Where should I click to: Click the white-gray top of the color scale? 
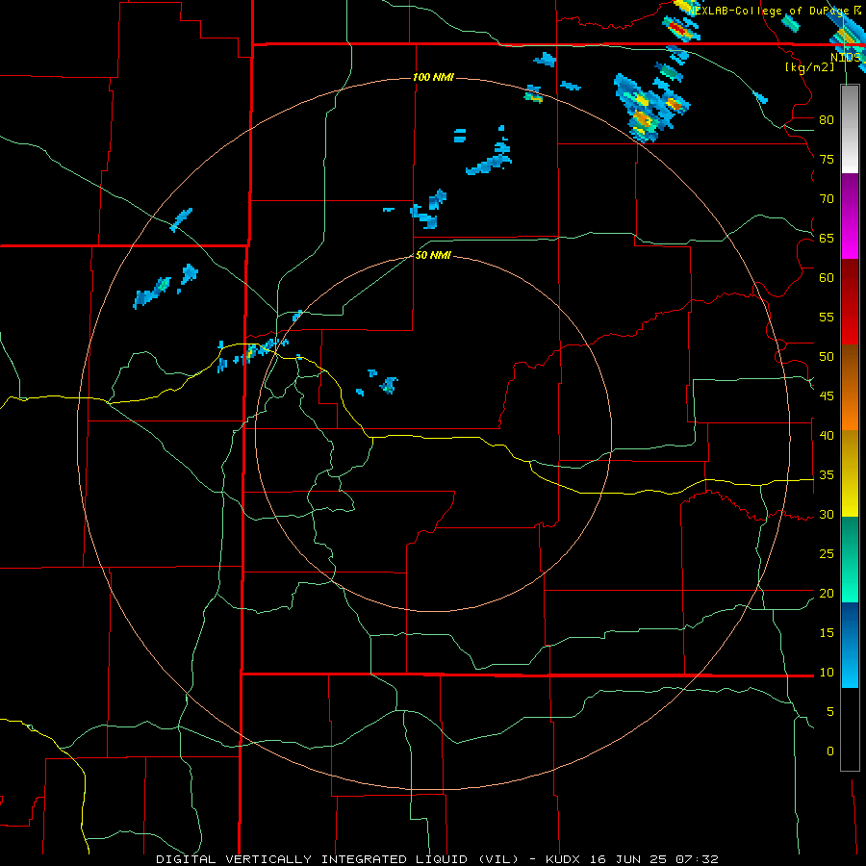tap(850, 129)
